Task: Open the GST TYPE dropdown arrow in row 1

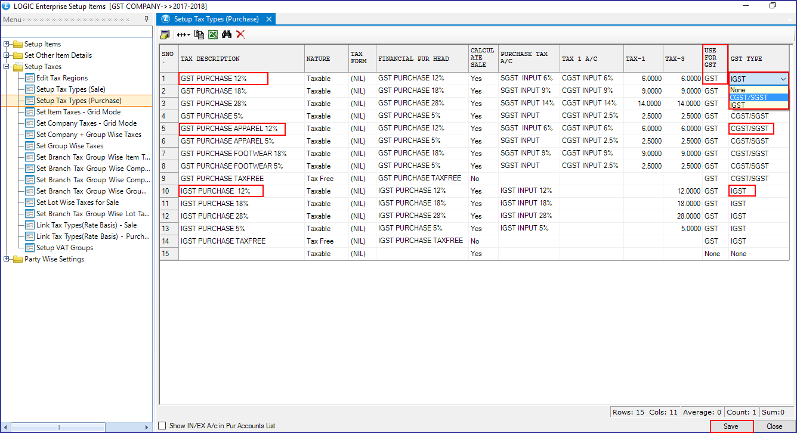Action: click(782, 79)
